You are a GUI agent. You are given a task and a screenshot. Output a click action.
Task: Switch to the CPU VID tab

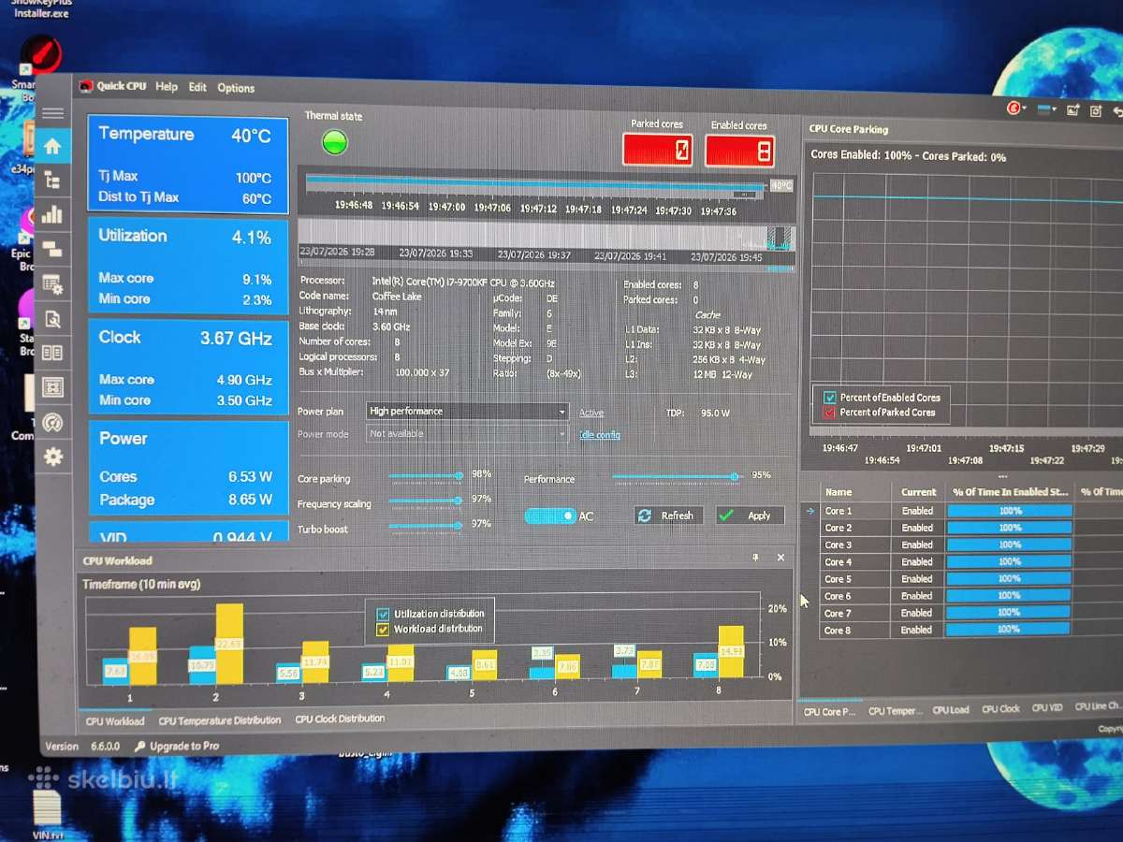(1047, 708)
